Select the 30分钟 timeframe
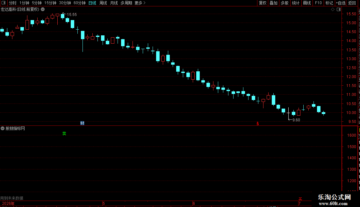The width and height of the screenshot is (360, 207). pyautogui.click(x=65, y=3)
